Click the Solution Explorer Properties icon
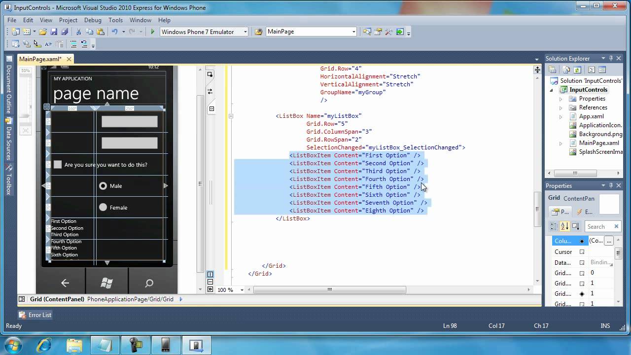Image resolution: width=631 pixels, height=355 pixels. (x=553, y=70)
